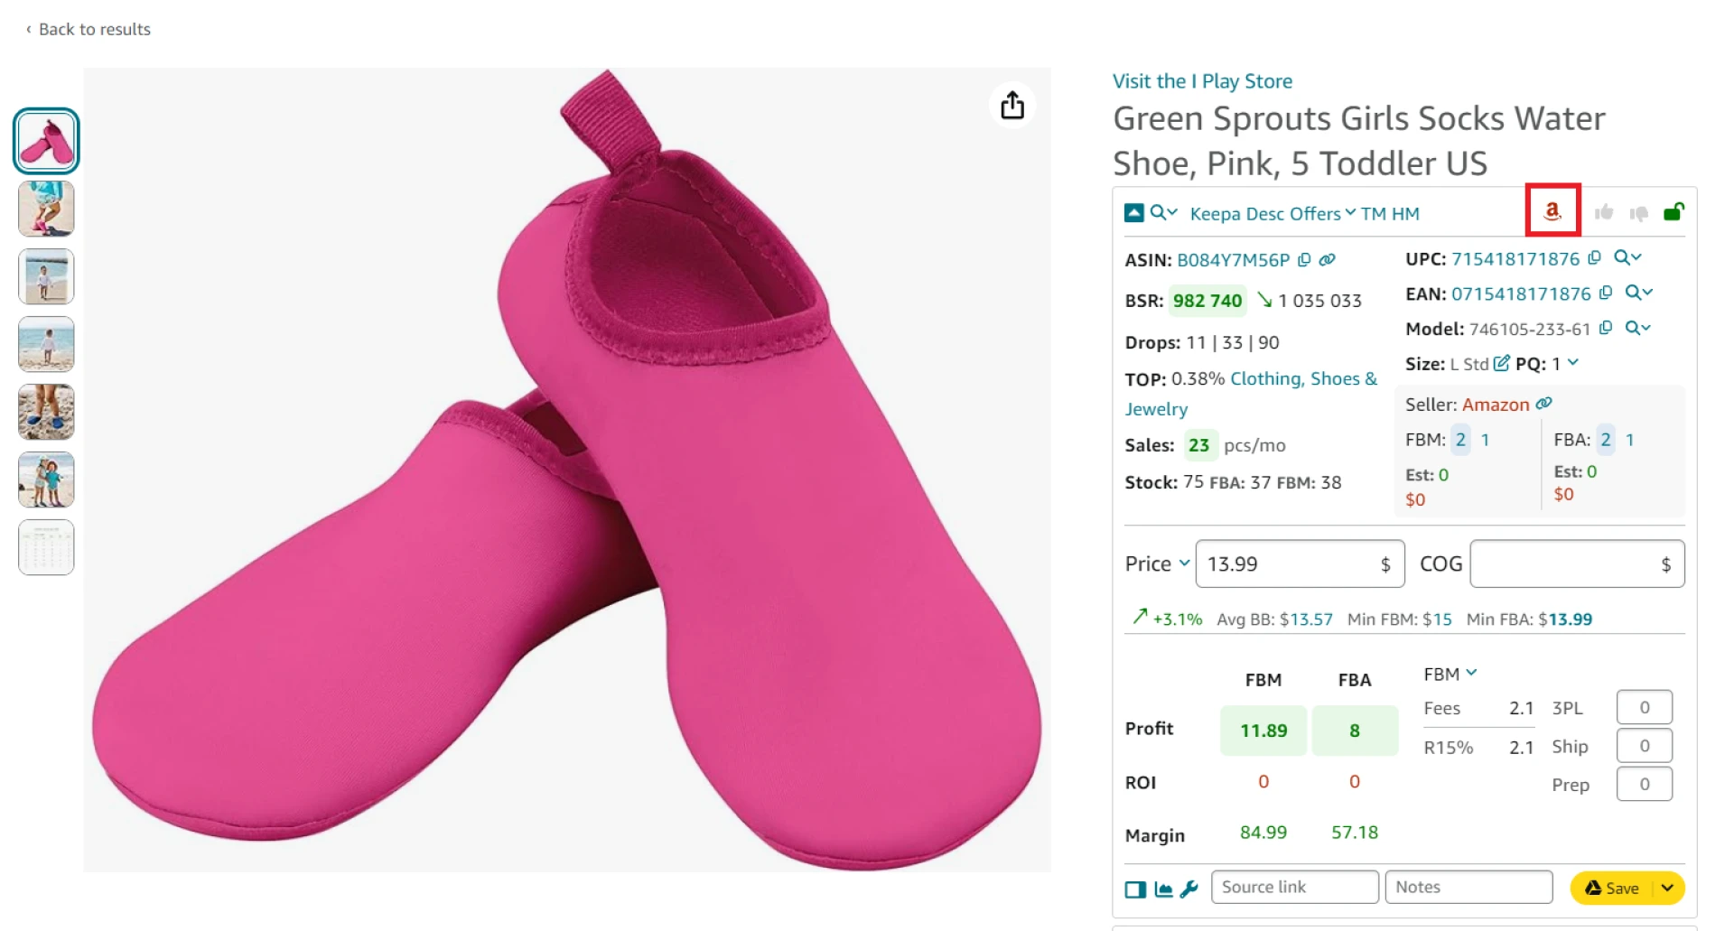
Task: Give a thumbs-up rating on the product
Action: tap(1605, 212)
